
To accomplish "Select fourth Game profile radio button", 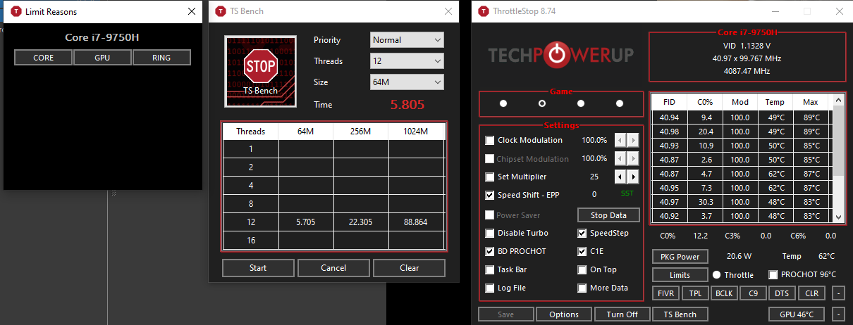I will point(620,103).
